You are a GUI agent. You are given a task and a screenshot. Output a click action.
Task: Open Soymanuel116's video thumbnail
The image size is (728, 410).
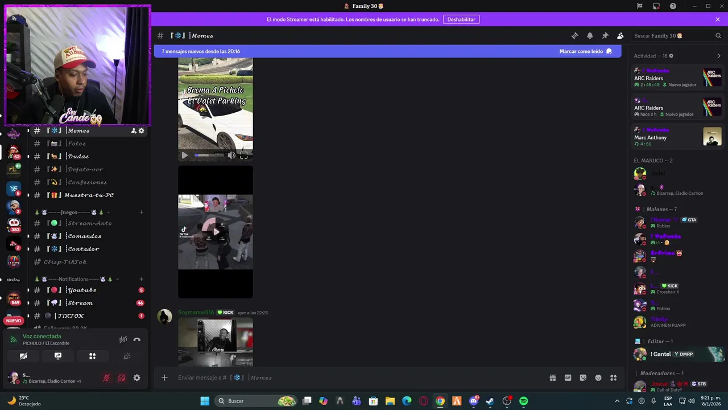click(x=216, y=342)
